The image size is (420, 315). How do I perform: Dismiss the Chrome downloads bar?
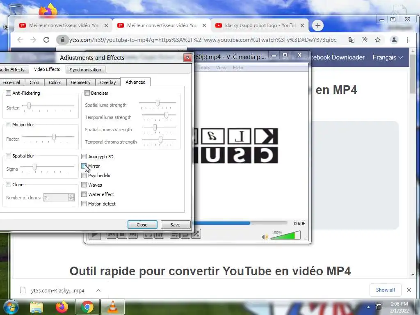[x=409, y=290]
